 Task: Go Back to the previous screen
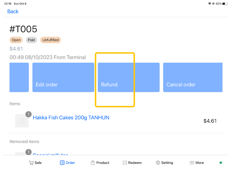13,12
